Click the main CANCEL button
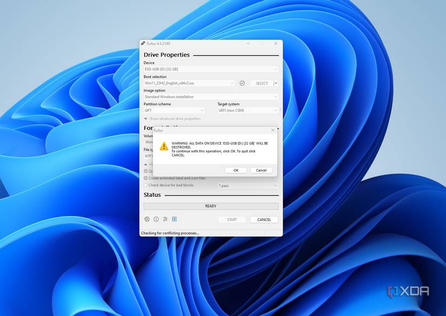The image size is (446, 316). [264, 220]
